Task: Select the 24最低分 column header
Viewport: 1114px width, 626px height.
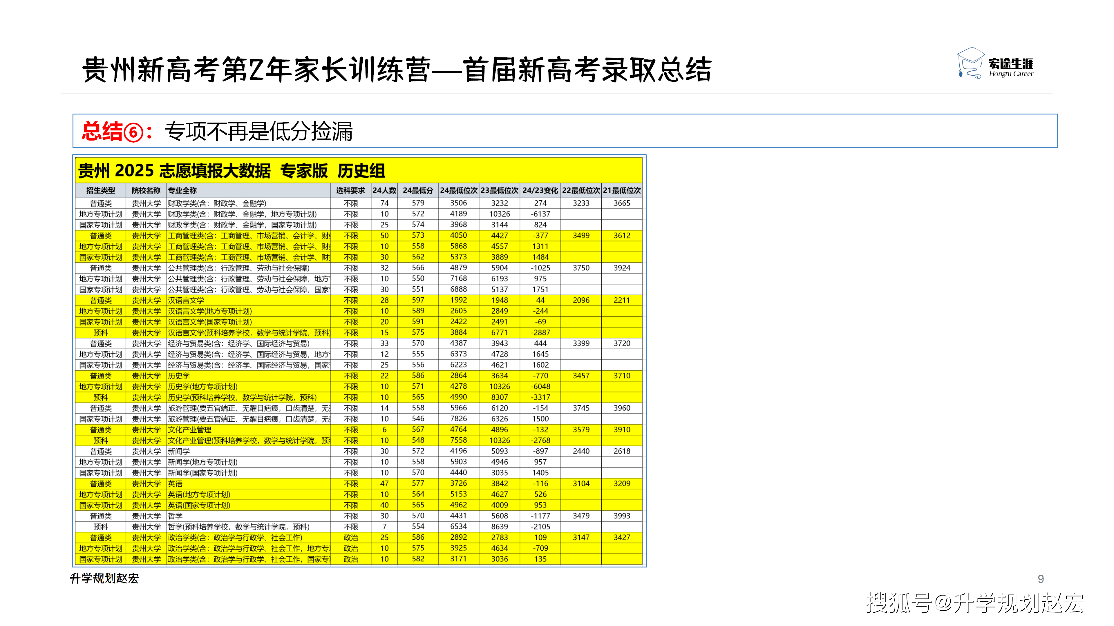Action: [418, 190]
